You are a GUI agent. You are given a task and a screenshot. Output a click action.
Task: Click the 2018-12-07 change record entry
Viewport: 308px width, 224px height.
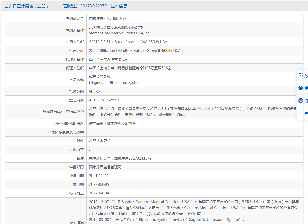(x=194, y=208)
